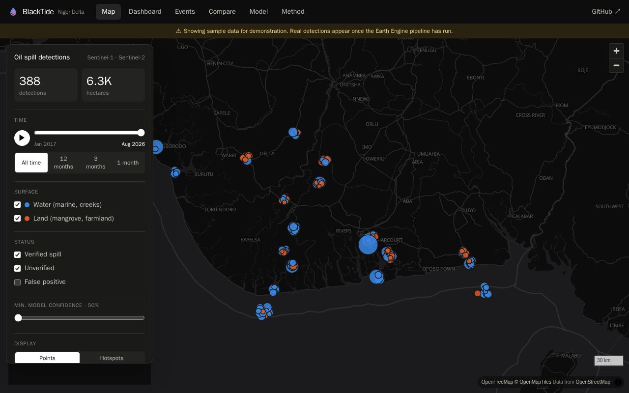Open map attribution info icon

pyautogui.click(x=618, y=382)
